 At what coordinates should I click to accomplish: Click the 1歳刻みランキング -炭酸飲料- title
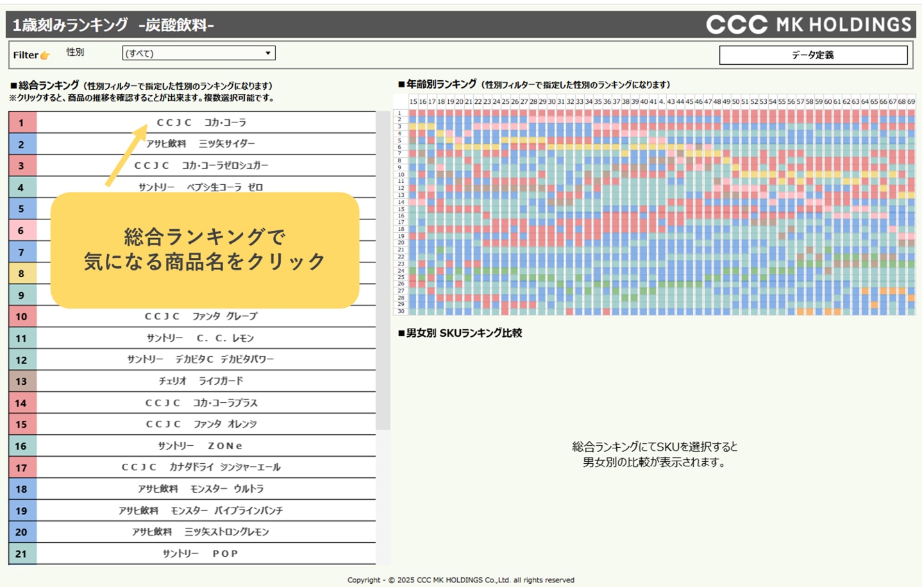[113, 25]
